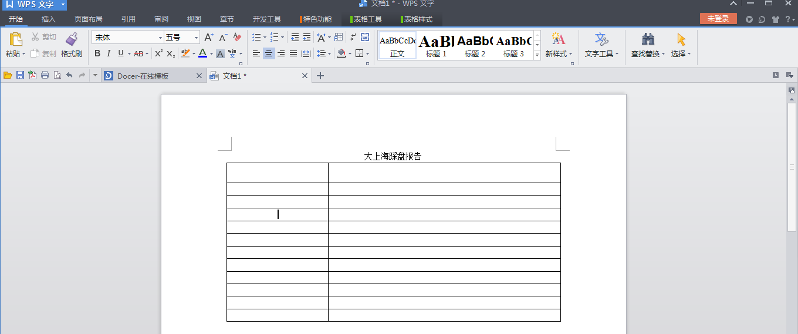Decrease paragraph indent

(295, 37)
